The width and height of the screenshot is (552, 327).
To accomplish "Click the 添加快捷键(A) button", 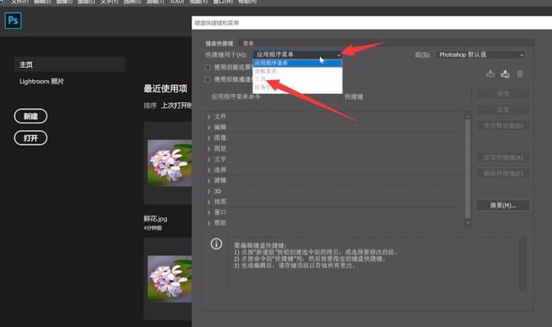I will [503, 157].
